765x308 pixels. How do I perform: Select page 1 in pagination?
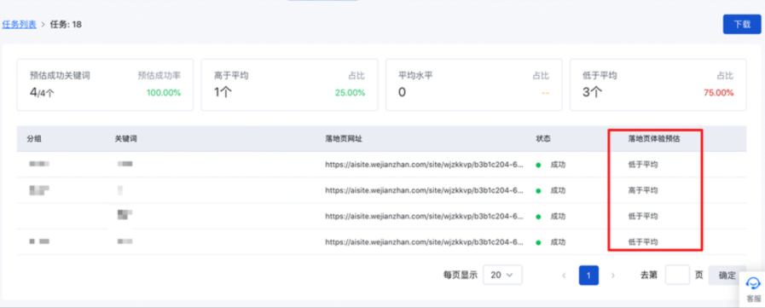pyautogui.click(x=588, y=276)
